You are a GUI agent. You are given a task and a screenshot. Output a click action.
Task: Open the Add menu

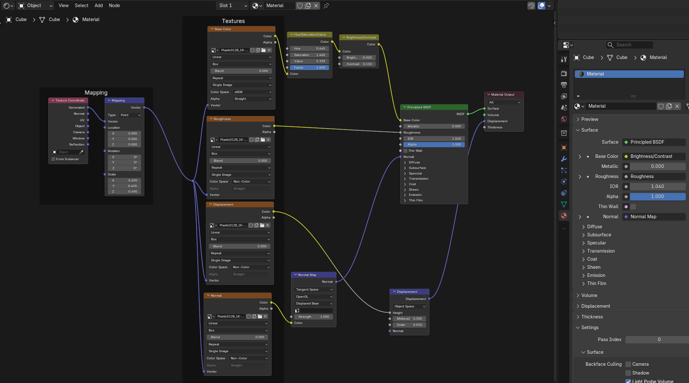pos(99,6)
